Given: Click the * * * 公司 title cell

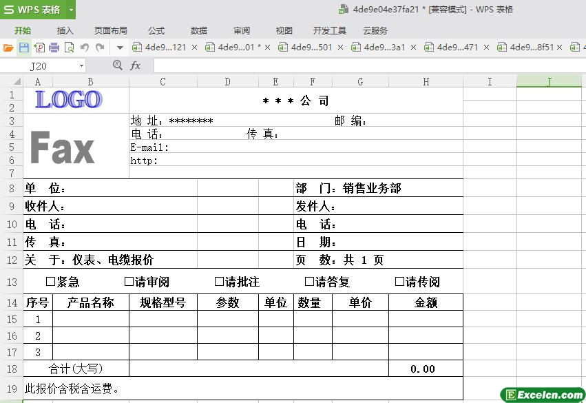Looking at the screenshot, I should 295,101.
